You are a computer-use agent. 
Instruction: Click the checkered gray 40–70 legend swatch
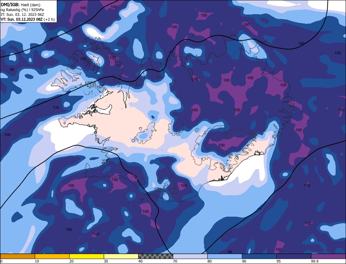(x=156, y=256)
